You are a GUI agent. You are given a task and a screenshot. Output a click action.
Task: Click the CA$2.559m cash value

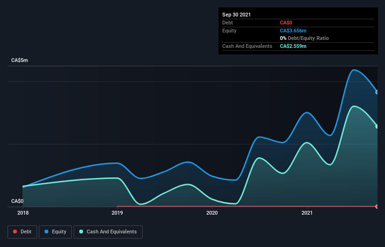tap(293, 46)
